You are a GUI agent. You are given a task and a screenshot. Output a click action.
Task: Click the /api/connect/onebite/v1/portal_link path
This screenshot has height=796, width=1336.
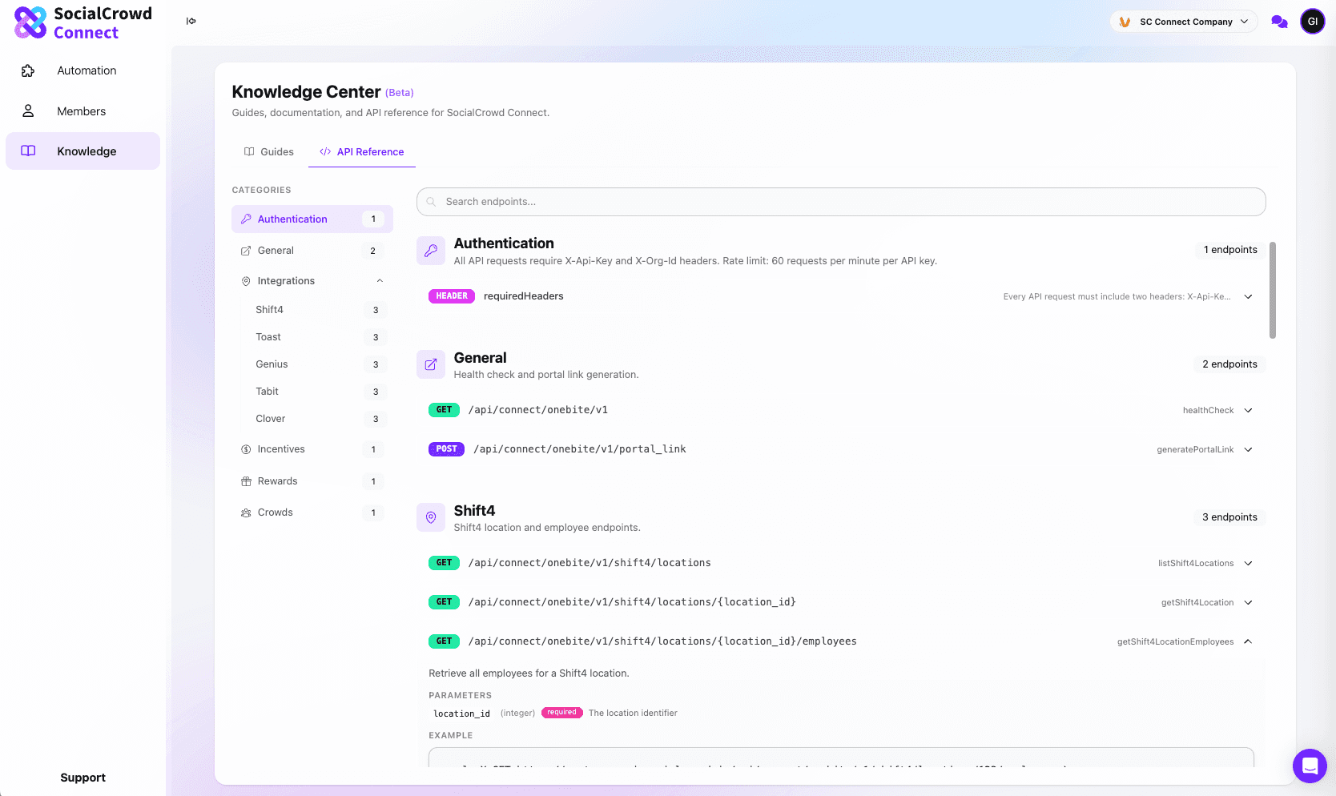[580, 449]
